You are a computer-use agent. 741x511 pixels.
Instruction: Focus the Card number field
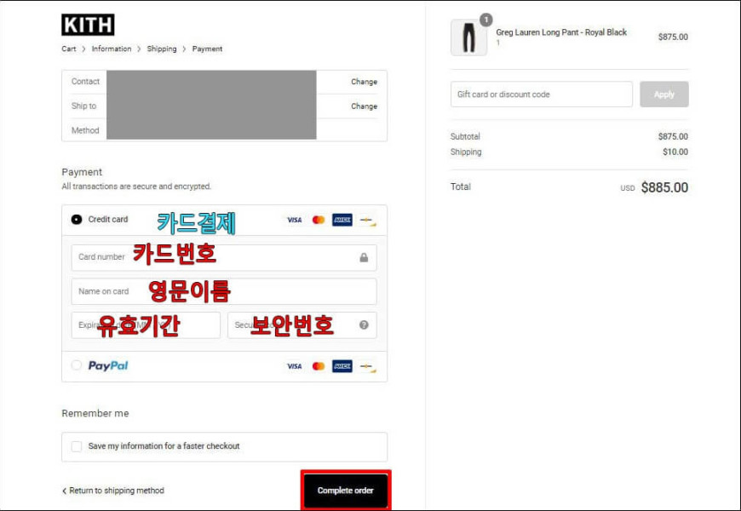coord(224,257)
